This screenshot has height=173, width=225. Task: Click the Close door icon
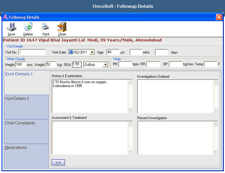pyautogui.click(x=62, y=27)
